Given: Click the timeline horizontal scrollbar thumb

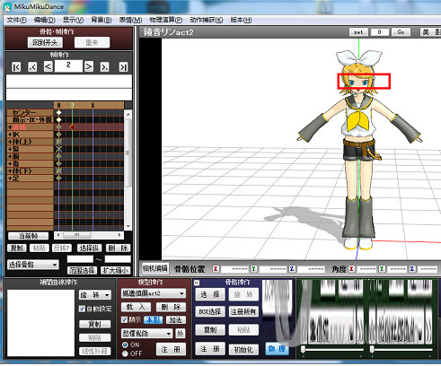Looking at the screenshot, I should [77, 235].
